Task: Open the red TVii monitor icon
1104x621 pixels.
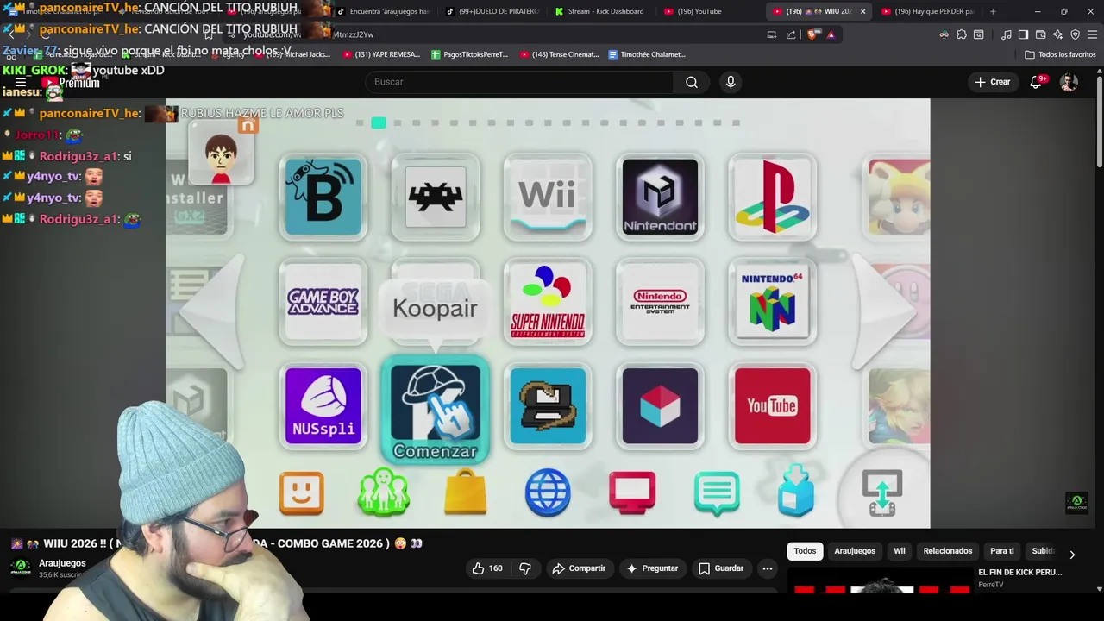Action: (x=632, y=493)
